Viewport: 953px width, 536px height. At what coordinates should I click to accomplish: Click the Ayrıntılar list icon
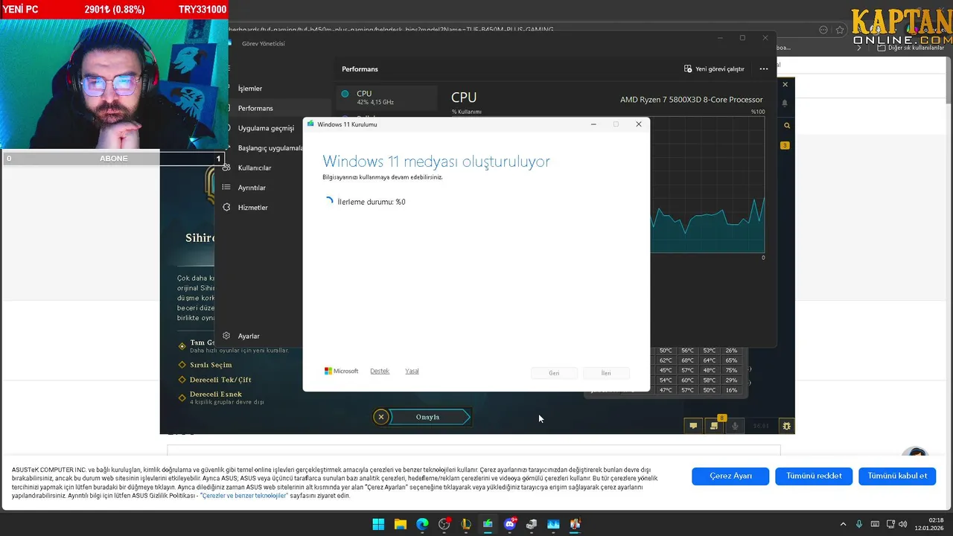pyautogui.click(x=226, y=187)
